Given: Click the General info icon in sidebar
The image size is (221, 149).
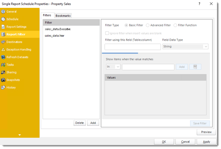Looking at the screenshot, I should pyautogui.click(x=3, y=11).
